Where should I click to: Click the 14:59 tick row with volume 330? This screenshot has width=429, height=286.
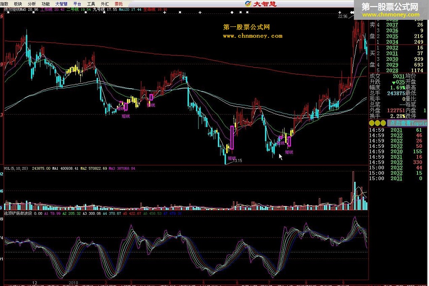coord(396,162)
